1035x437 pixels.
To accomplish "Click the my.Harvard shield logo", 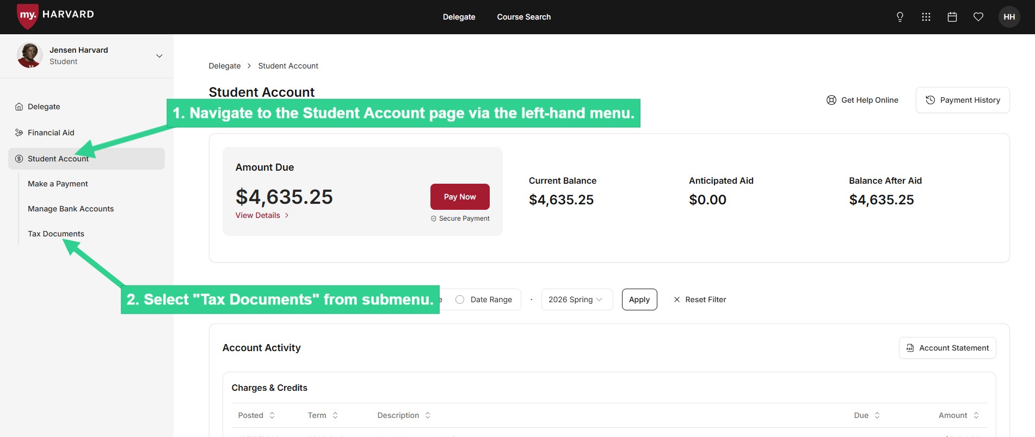I will (x=27, y=16).
